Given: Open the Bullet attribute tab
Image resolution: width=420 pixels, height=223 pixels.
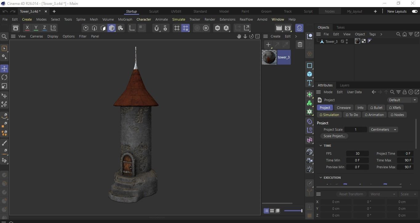Looking at the screenshot, I should (x=376, y=108).
